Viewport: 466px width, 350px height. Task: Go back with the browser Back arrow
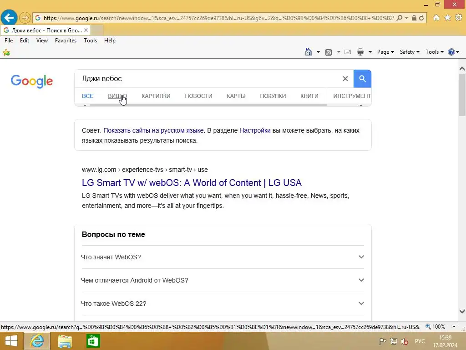(9, 18)
